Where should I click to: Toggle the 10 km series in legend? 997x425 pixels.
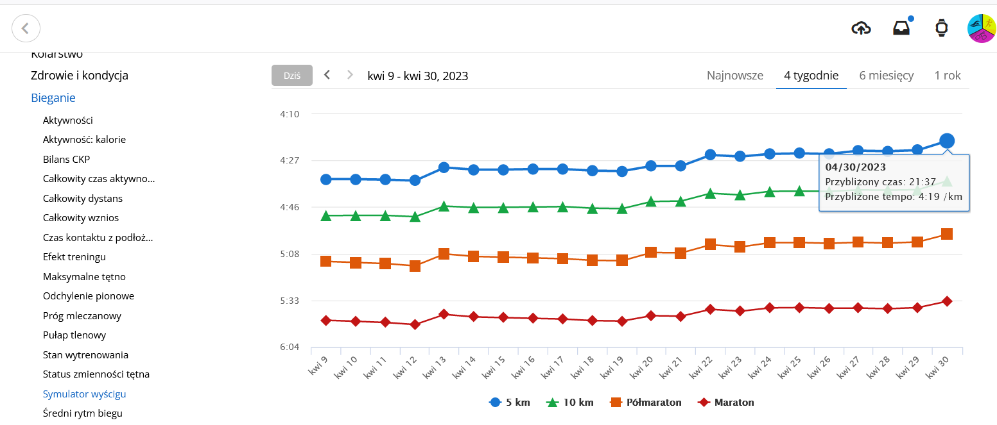pos(570,403)
